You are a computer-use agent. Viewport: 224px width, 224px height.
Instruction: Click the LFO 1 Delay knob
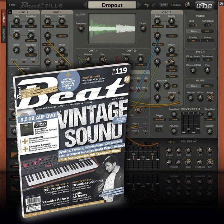pyautogui.click(x=16, y=50)
